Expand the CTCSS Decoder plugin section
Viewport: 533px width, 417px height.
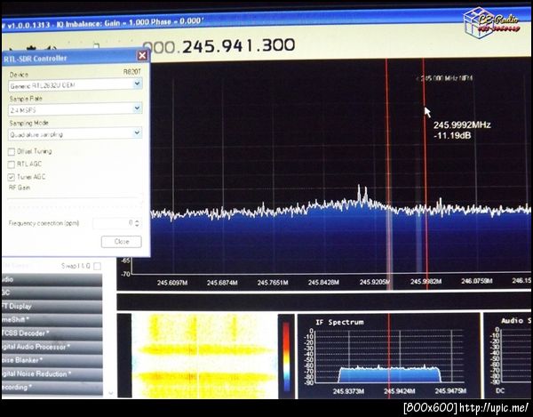[x=52, y=333]
